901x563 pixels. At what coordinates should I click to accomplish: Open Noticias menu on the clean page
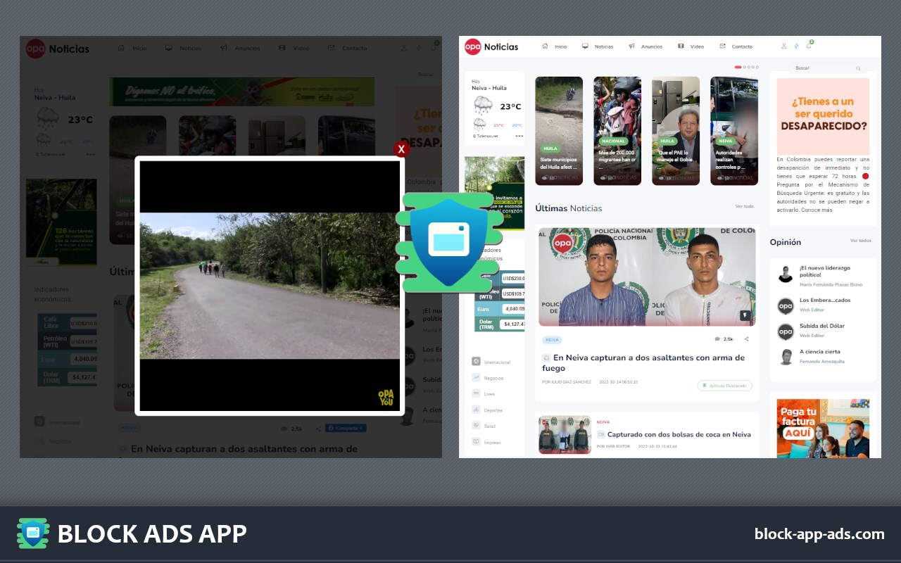pos(603,46)
